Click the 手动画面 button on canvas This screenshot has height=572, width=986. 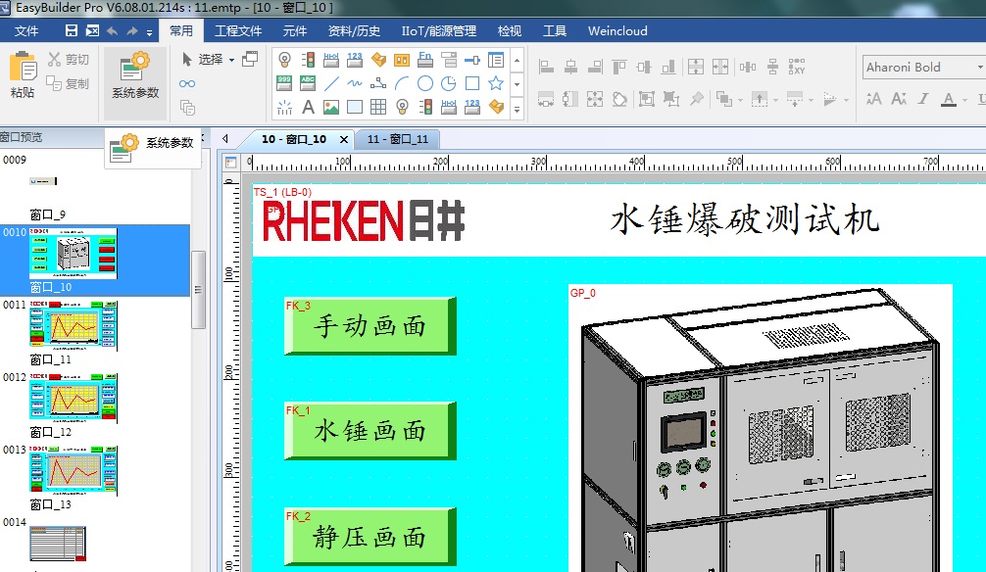click(370, 326)
